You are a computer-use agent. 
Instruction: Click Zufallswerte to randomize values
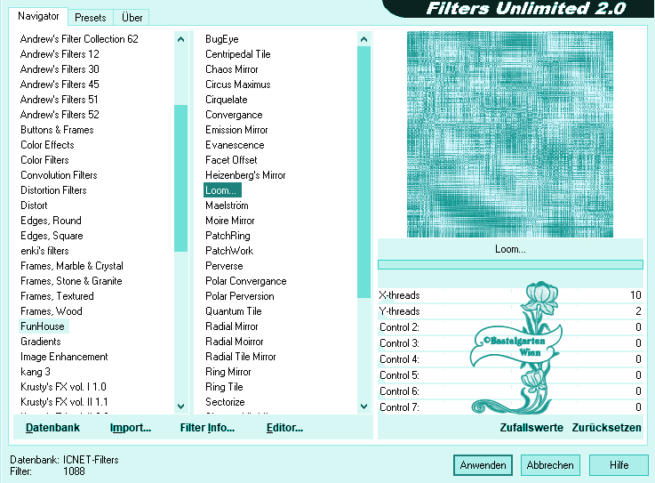tap(531, 427)
